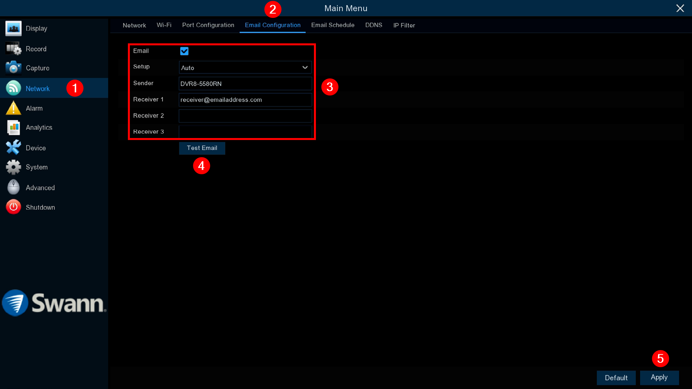Open the Display menu icon
The width and height of the screenshot is (692, 389).
13,29
